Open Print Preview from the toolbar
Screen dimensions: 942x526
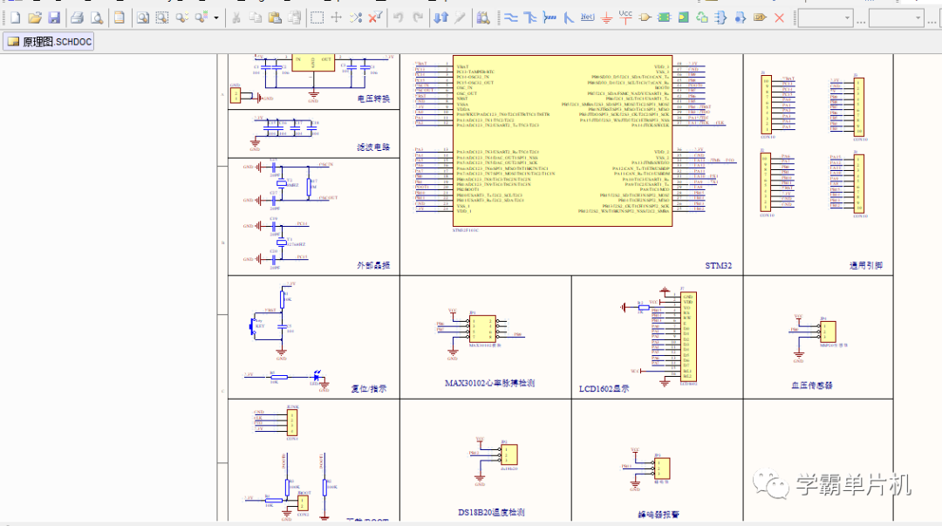coord(96,18)
